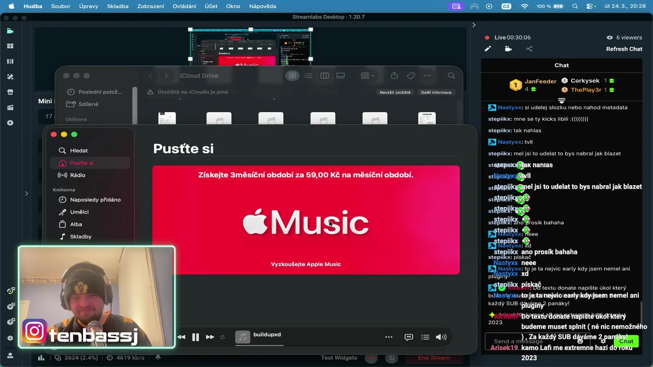653x367 pixels.
Task: Go back in the Finder iCloud Drive window
Action: [x=150, y=75]
